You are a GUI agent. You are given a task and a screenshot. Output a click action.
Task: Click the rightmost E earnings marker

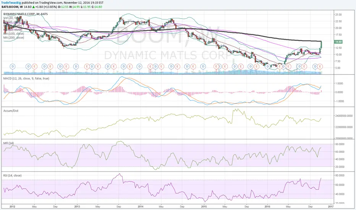(x=320, y=66)
